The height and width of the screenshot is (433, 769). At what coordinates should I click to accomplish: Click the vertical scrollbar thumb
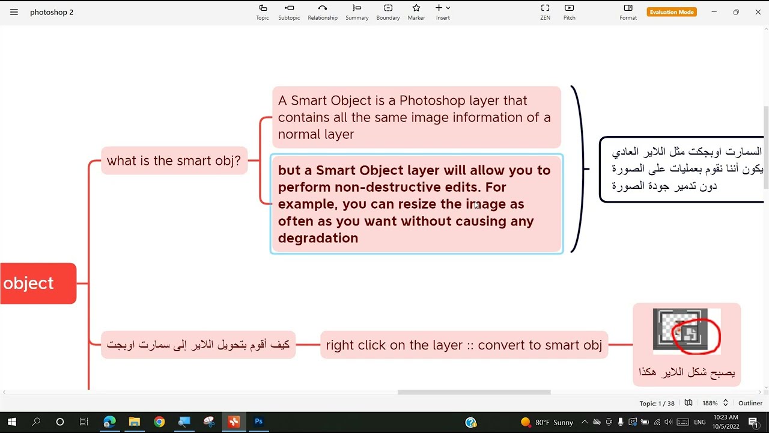pos(766,149)
